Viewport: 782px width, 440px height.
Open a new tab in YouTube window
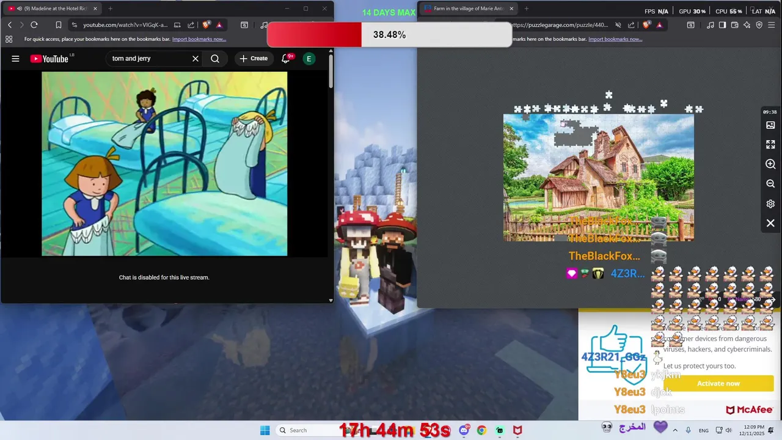pos(110,9)
